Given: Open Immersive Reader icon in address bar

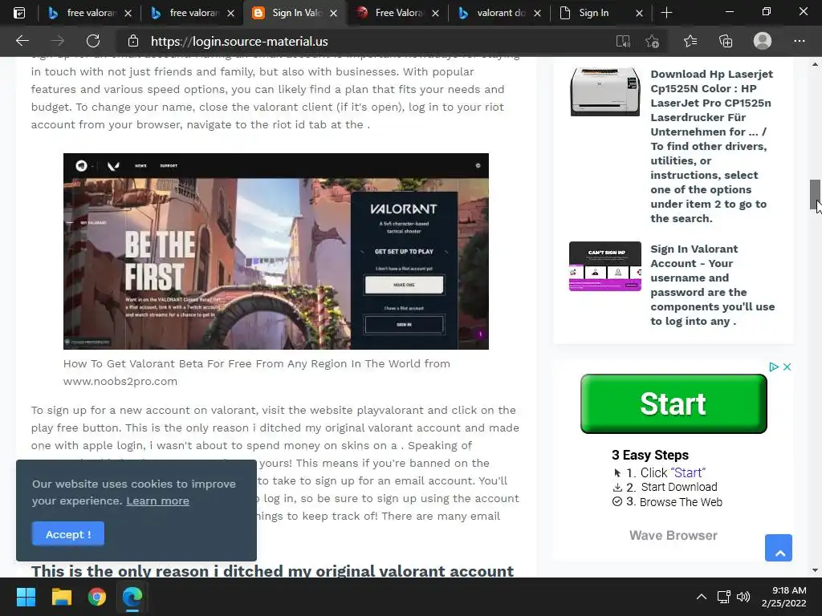Looking at the screenshot, I should pyautogui.click(x=623, y=42).
